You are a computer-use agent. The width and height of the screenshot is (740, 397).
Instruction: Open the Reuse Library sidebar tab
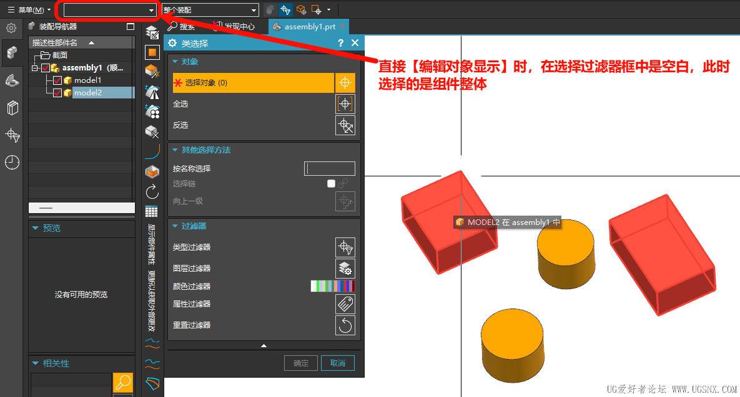12,108
